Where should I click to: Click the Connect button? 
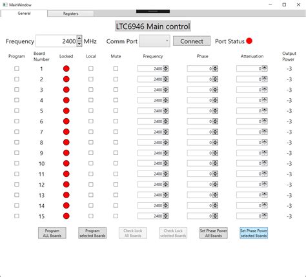pyautogui.click(x=192, y=41)
